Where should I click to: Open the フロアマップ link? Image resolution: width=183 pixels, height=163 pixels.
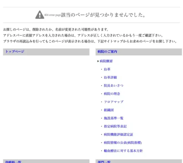coord(114,102)
